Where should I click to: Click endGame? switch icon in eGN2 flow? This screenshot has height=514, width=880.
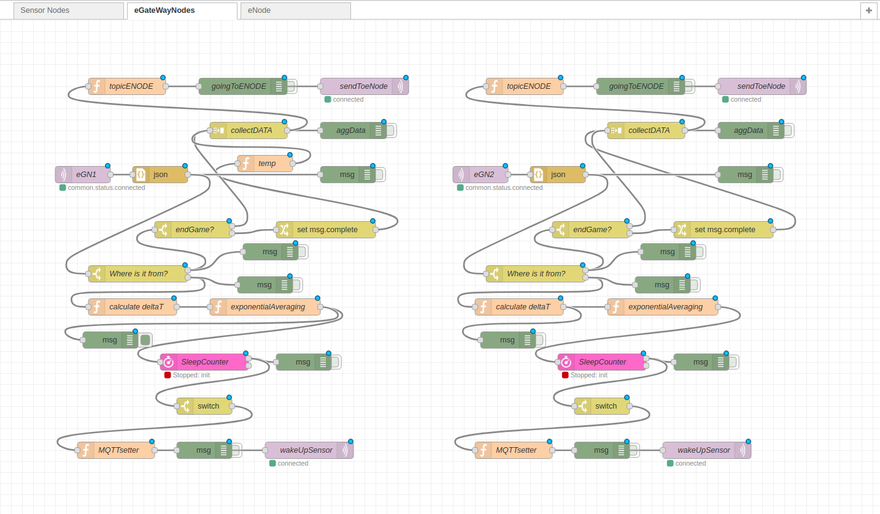coord(560,230)
